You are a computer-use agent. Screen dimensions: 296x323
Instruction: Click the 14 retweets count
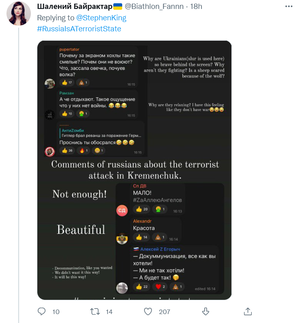(109, 312)
